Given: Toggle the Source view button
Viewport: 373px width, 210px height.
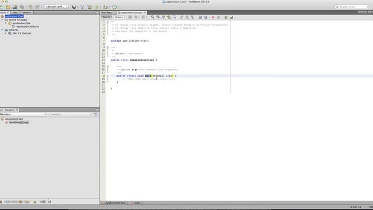Looking at the screenshot, I should [x=106, y=17].
